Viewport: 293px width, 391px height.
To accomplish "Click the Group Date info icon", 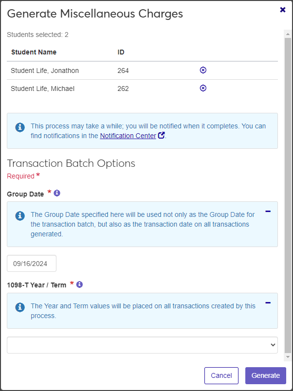I will point(57,193).
